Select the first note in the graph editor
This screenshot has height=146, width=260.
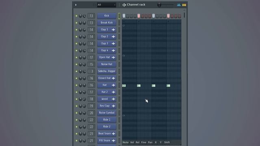(x=124, y=86)
